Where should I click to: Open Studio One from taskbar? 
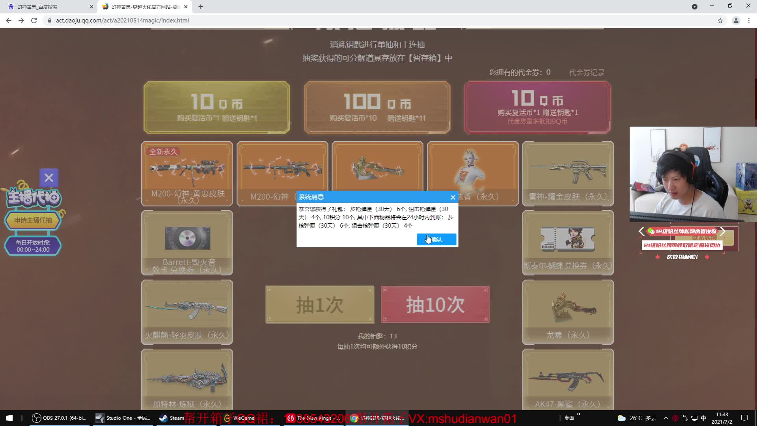click(123, 418)
